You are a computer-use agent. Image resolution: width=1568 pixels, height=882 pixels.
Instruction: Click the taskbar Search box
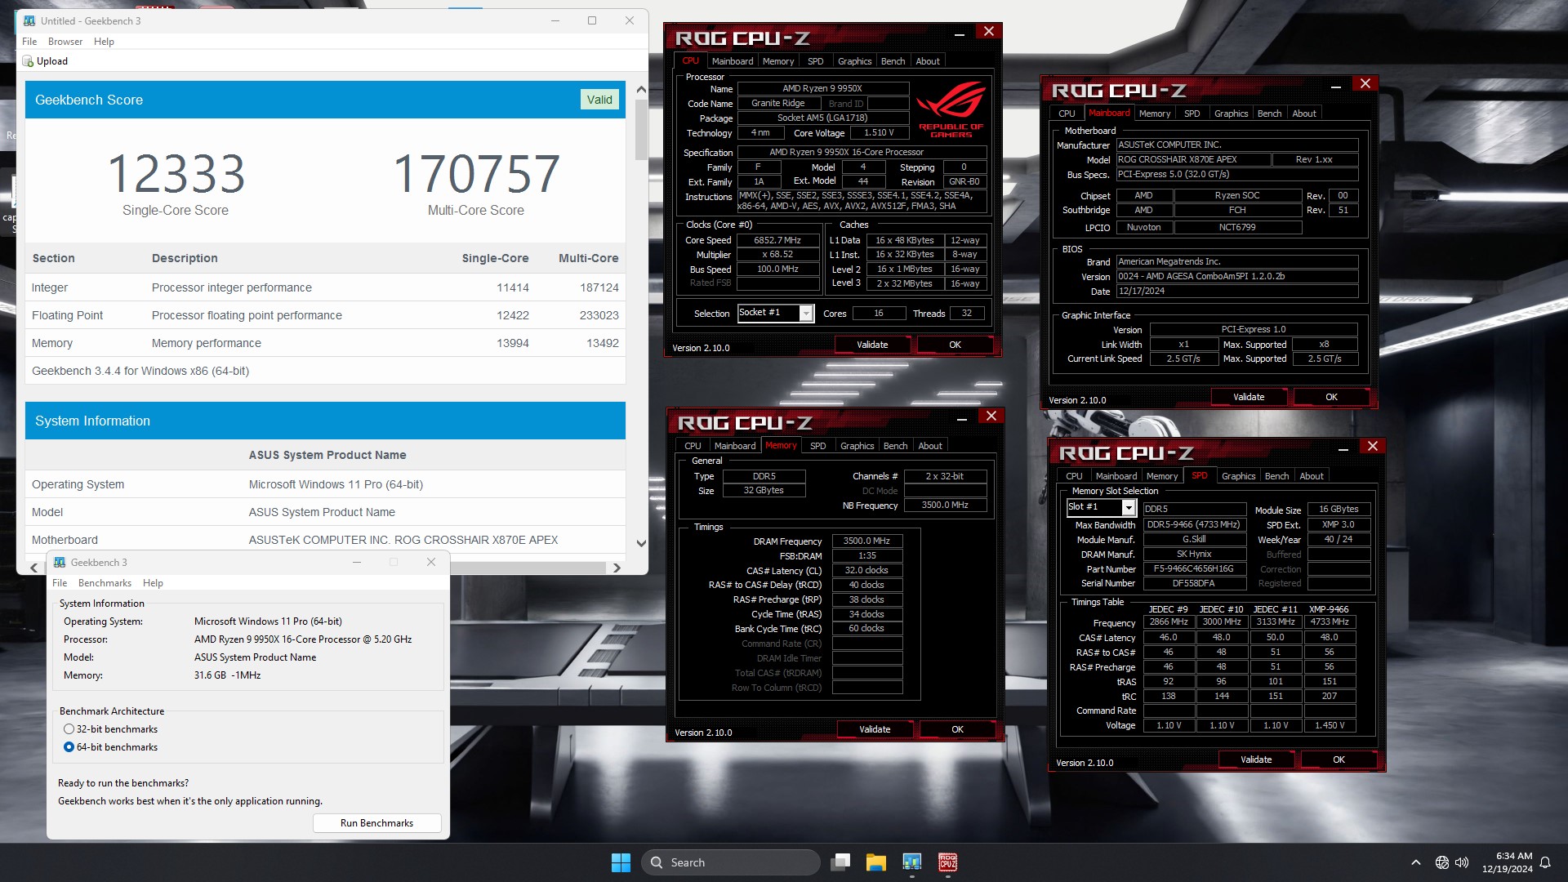click(731, 862)
